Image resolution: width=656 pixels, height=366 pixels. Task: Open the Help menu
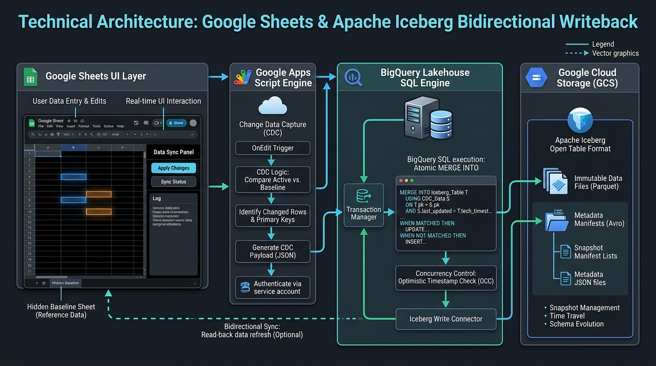(120, 126)
